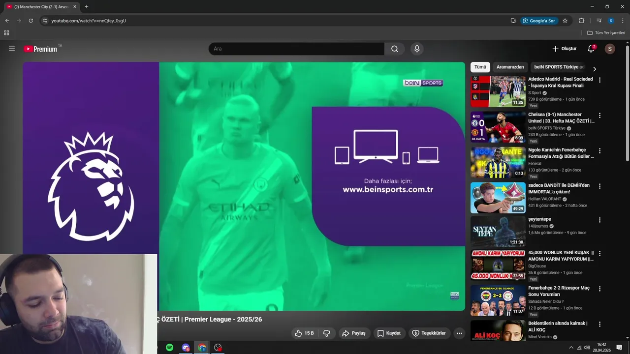Image resolution: width=630 pixels, height=354 pixels.
Task: Click the Teşekkürler thanks button
Action: 429,333
